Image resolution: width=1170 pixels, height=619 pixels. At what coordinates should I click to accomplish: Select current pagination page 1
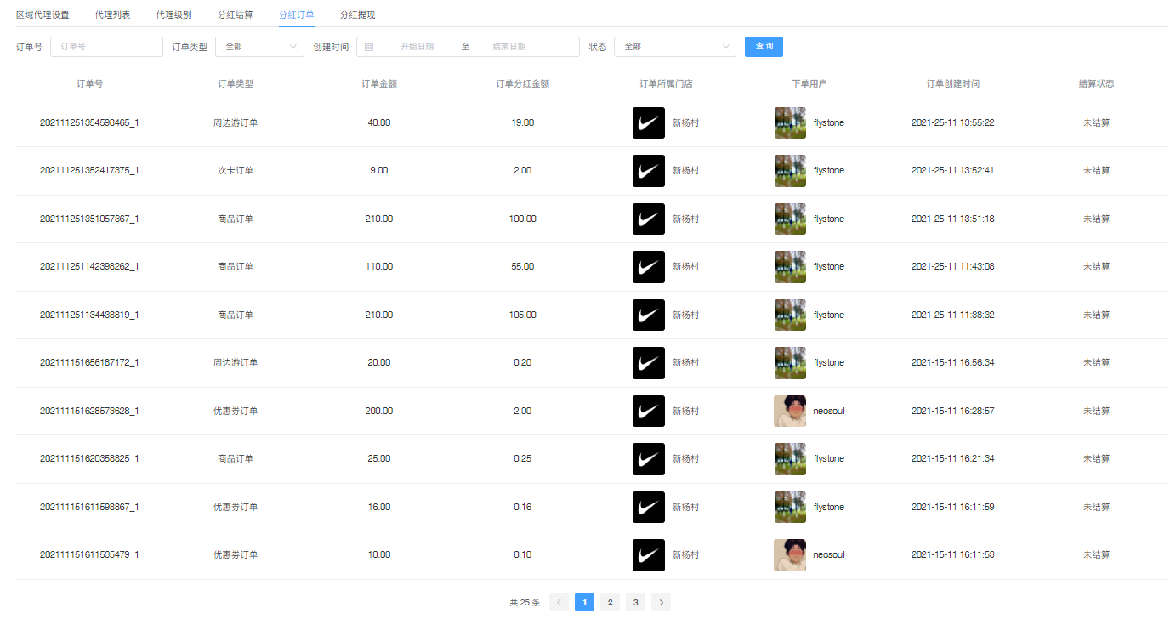(x=584, y=602)
